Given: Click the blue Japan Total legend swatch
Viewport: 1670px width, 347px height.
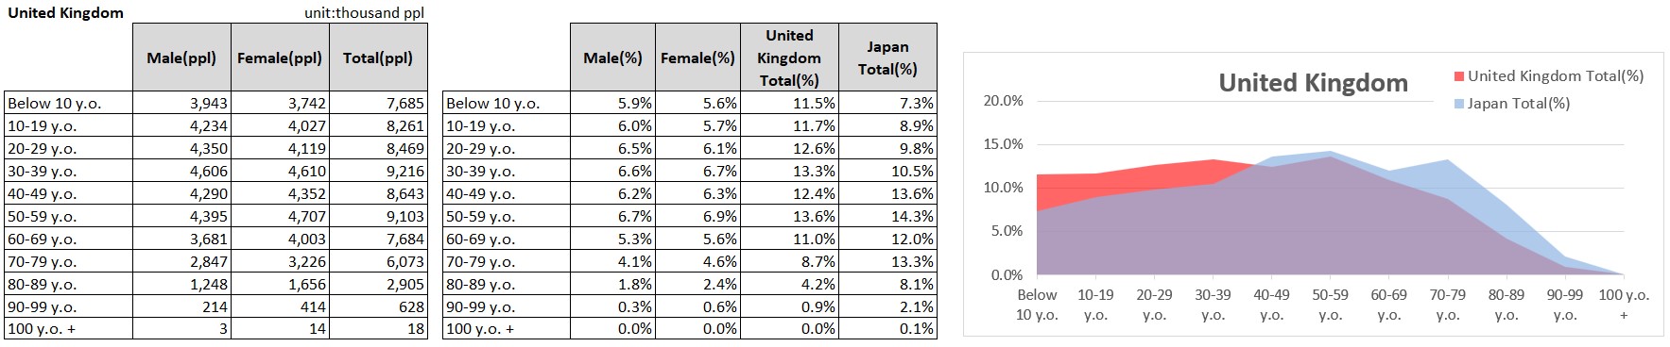Looking at the screenshot, I should tap(1459, 104).
